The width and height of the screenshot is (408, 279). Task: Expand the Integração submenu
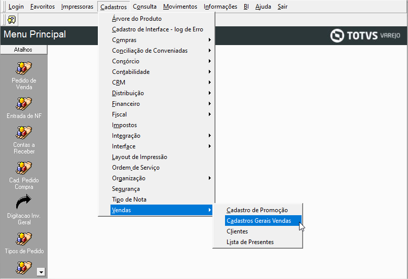coord(161,136)
